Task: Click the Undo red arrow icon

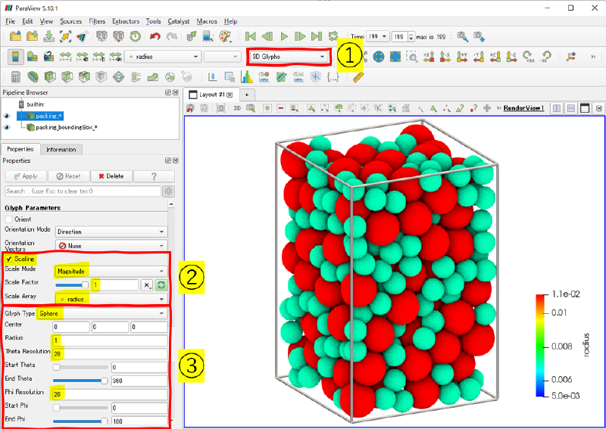Action: point(155,36)
